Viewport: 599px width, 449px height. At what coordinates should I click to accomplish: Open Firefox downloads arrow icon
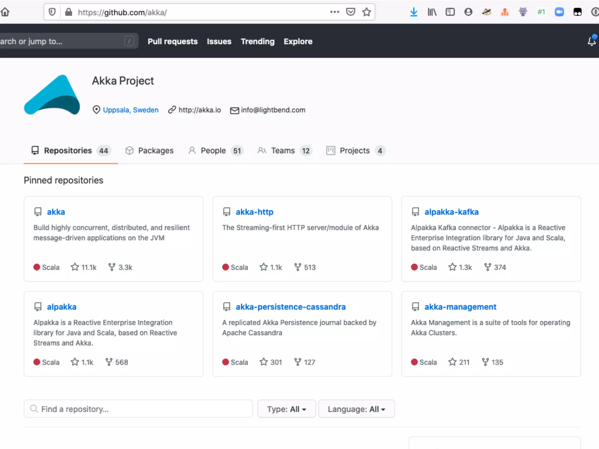coord(414,12)
